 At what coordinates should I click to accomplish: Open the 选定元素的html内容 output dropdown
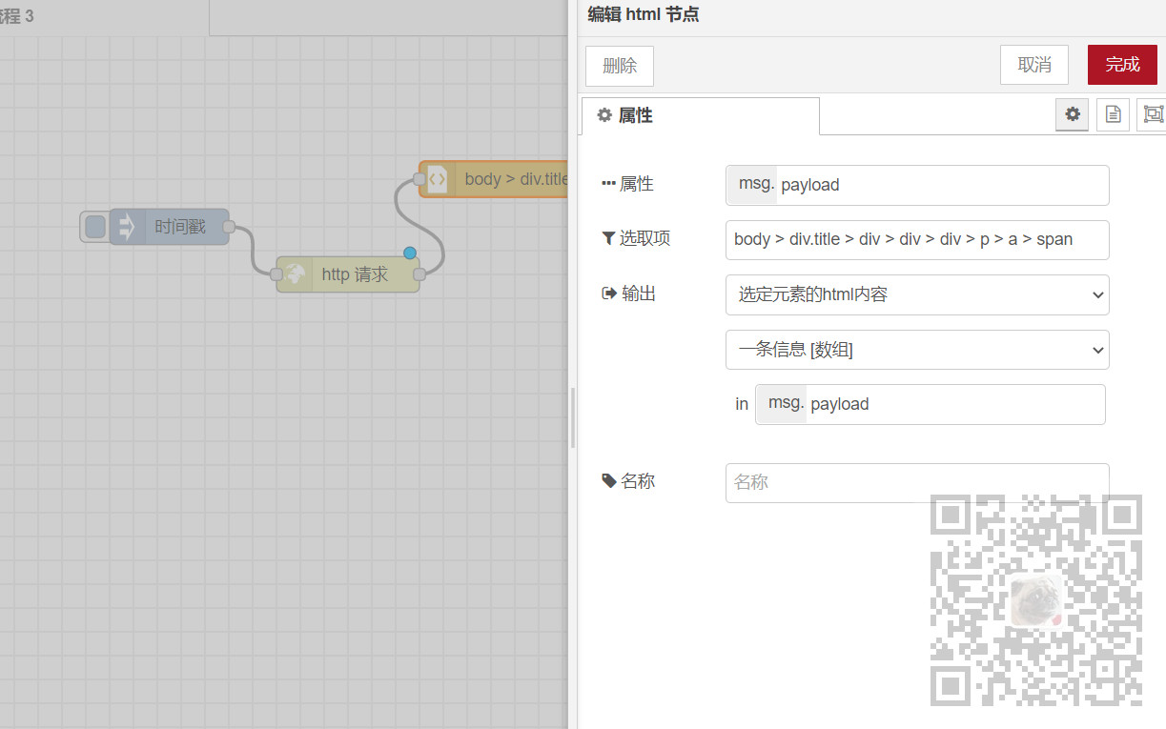tap(917, 294)
